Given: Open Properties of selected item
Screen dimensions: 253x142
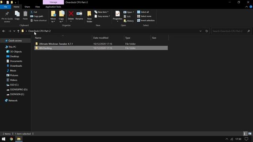Looking at the screenshot, I should [x=117, y=16].
